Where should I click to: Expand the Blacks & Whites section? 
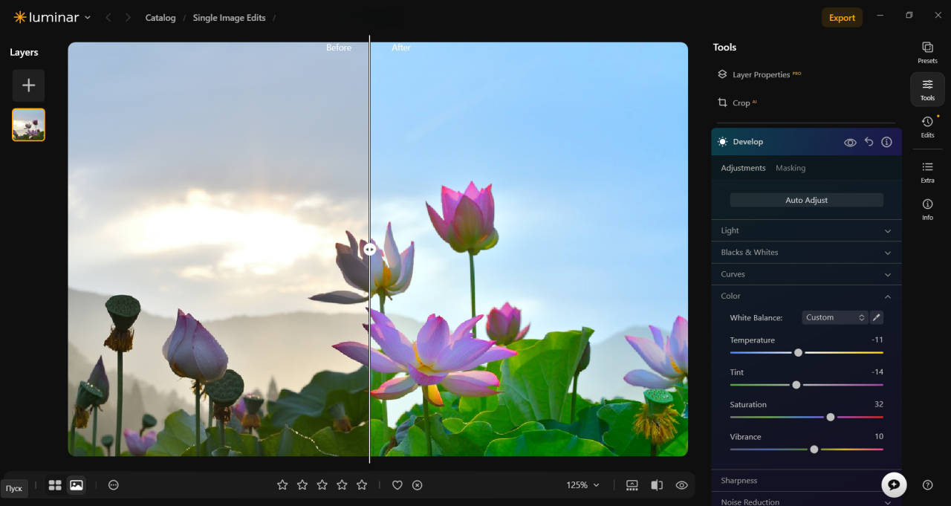(806, 253)
